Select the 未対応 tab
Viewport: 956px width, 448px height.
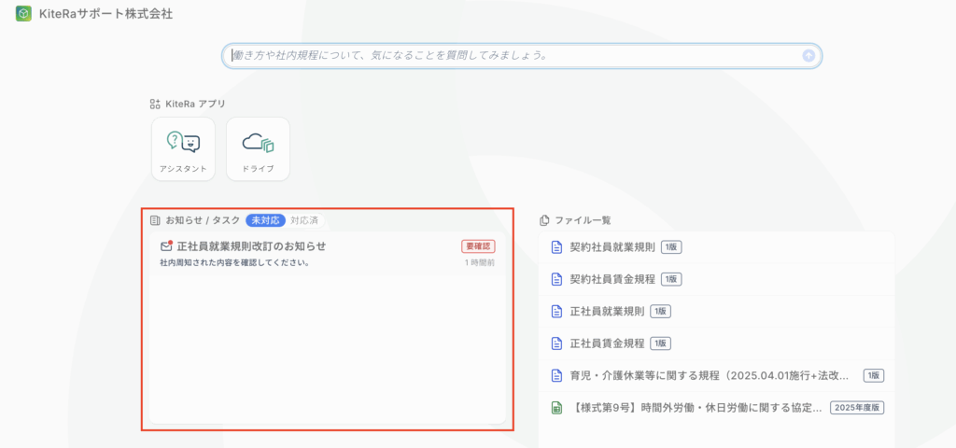pyautogui.click(x=266, y=221)
